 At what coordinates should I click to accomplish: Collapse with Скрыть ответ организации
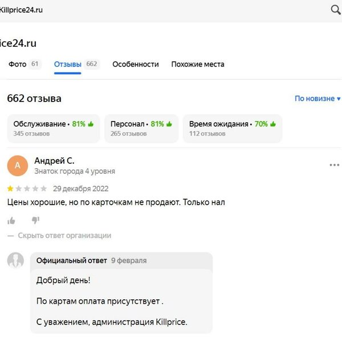64,235
